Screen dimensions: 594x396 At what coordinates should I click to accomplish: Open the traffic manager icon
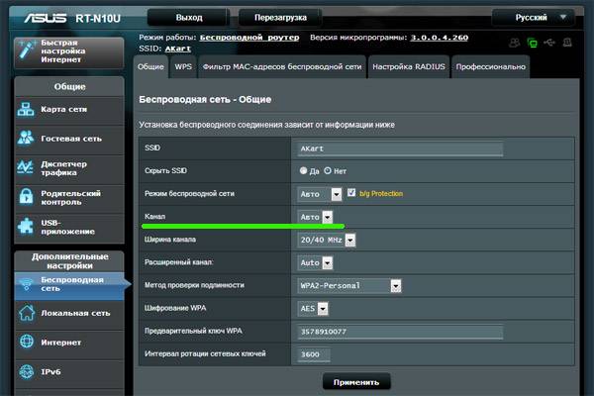tap(26, 167)
